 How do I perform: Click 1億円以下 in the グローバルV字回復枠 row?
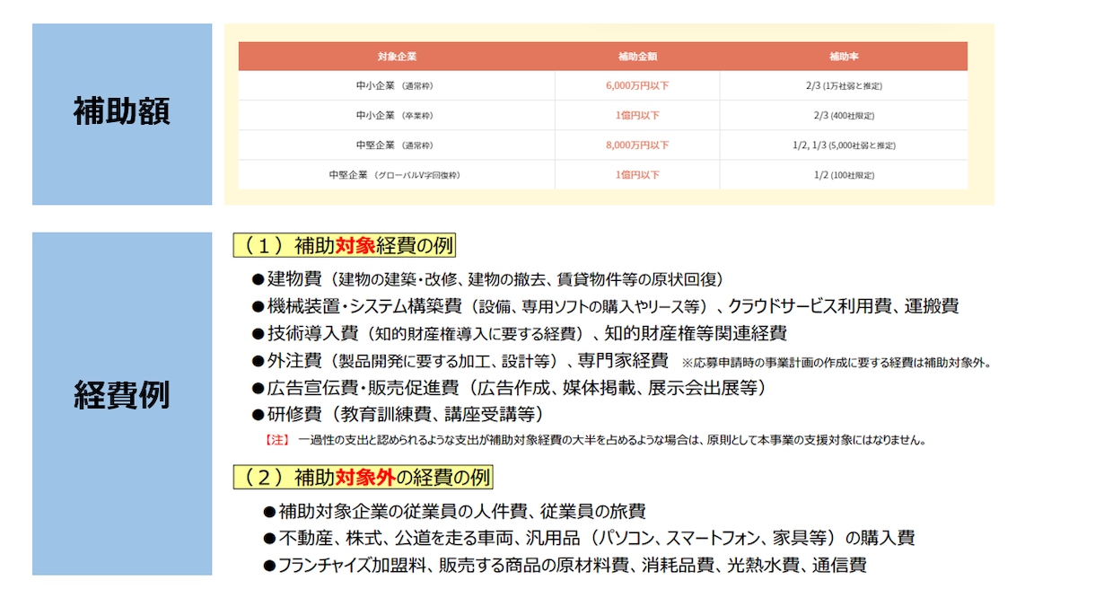coord(637,175)
